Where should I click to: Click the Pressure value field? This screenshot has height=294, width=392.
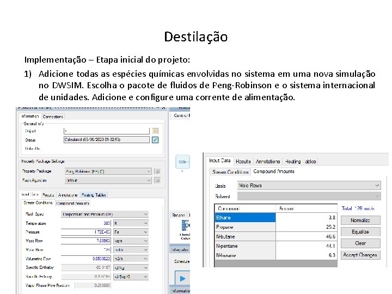(86, 232)
